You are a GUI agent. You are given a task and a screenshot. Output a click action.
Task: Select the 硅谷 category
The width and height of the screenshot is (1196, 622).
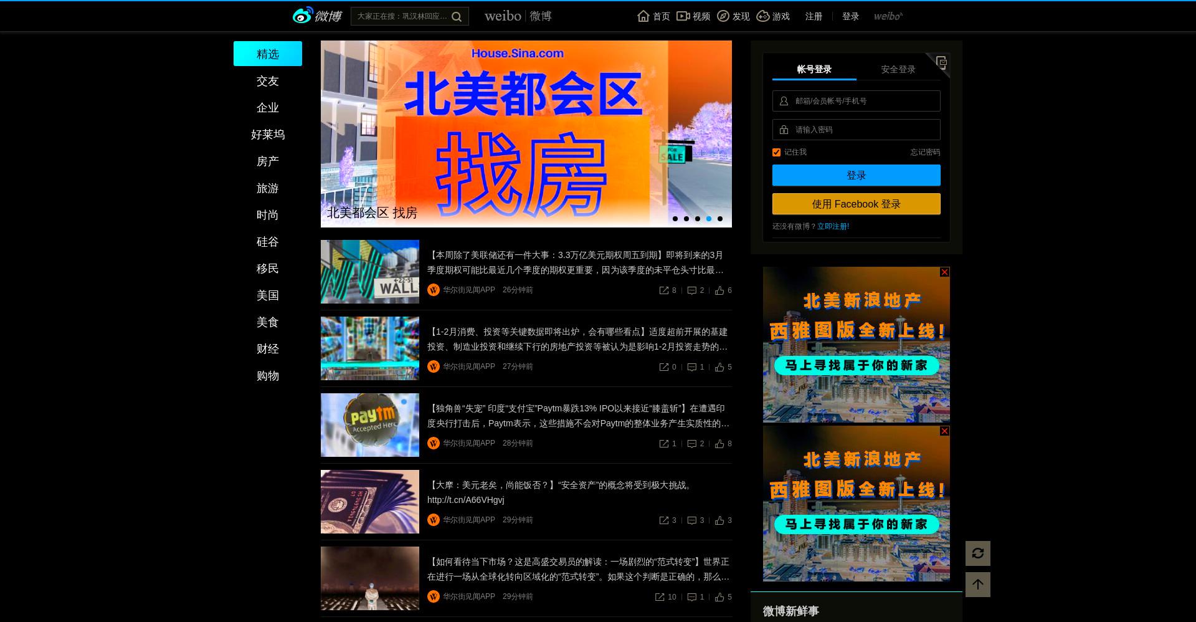point(268,242)
